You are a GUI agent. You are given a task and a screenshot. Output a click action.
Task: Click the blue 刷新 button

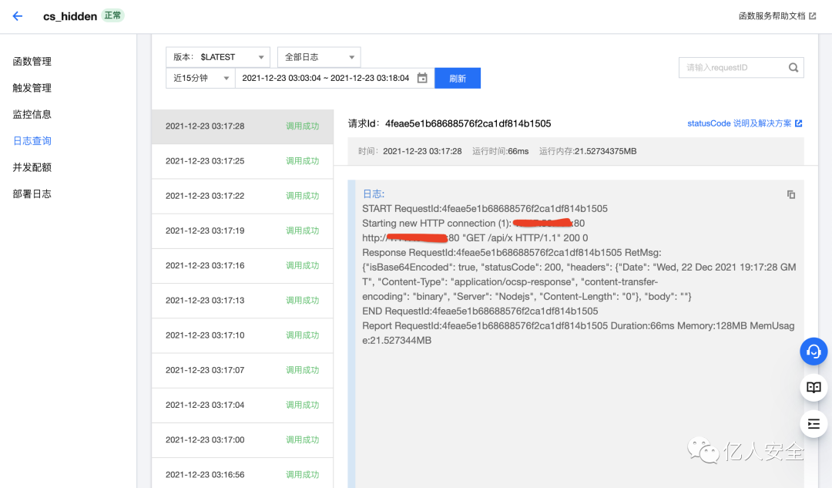[x=458, y=78]
